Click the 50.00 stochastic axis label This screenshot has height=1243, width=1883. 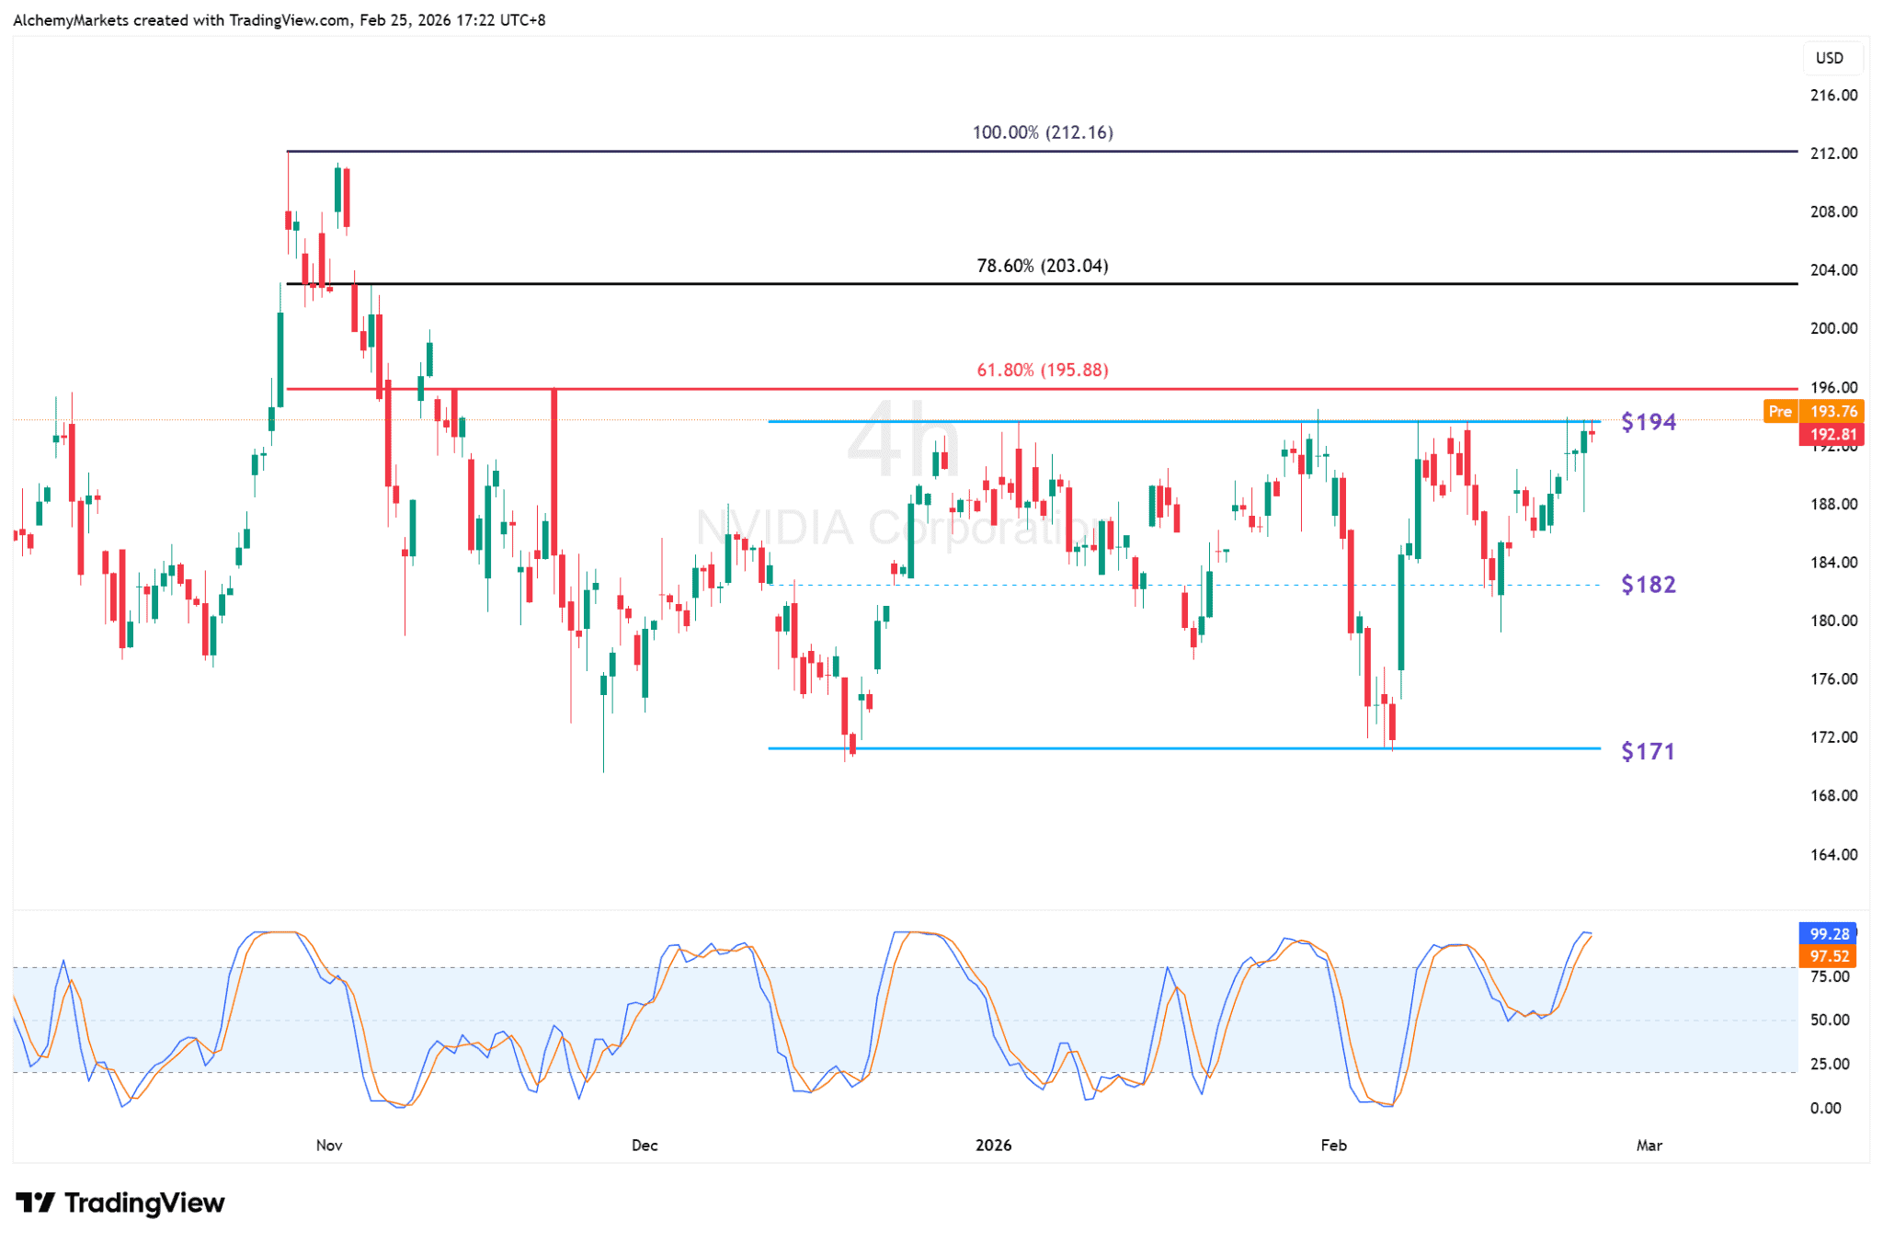coord(1830,1021)
